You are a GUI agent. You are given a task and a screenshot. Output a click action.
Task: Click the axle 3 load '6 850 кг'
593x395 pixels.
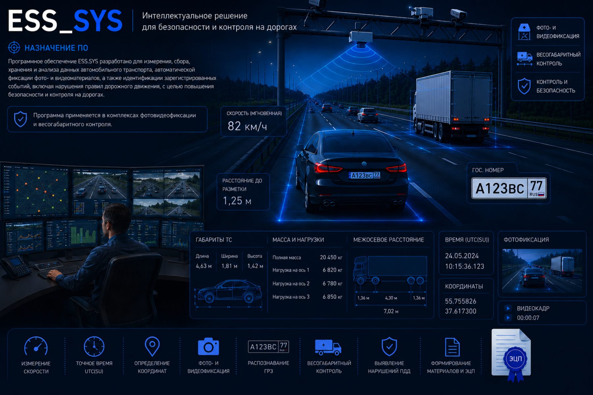332,297
